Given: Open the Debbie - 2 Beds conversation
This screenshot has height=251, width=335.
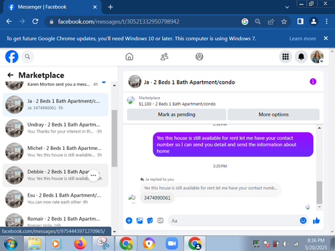Looking at the screenshot, I should (x=56, y=175).
